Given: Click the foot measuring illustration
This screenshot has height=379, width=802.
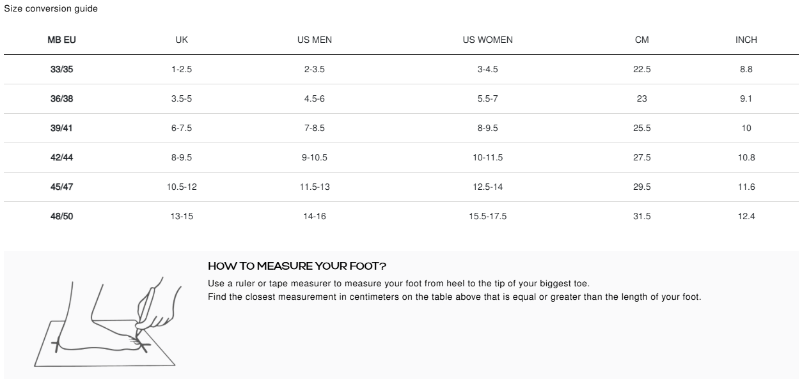Looking at the screenshot, I should pos(105,322).
